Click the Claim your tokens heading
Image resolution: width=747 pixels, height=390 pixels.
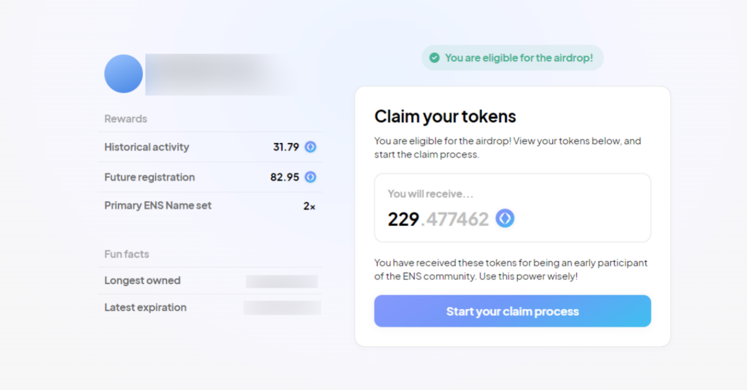445,116
